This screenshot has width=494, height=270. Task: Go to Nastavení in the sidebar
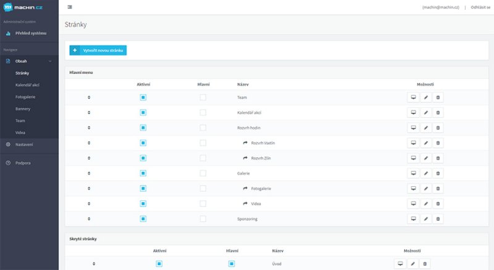tap(24, 144)
